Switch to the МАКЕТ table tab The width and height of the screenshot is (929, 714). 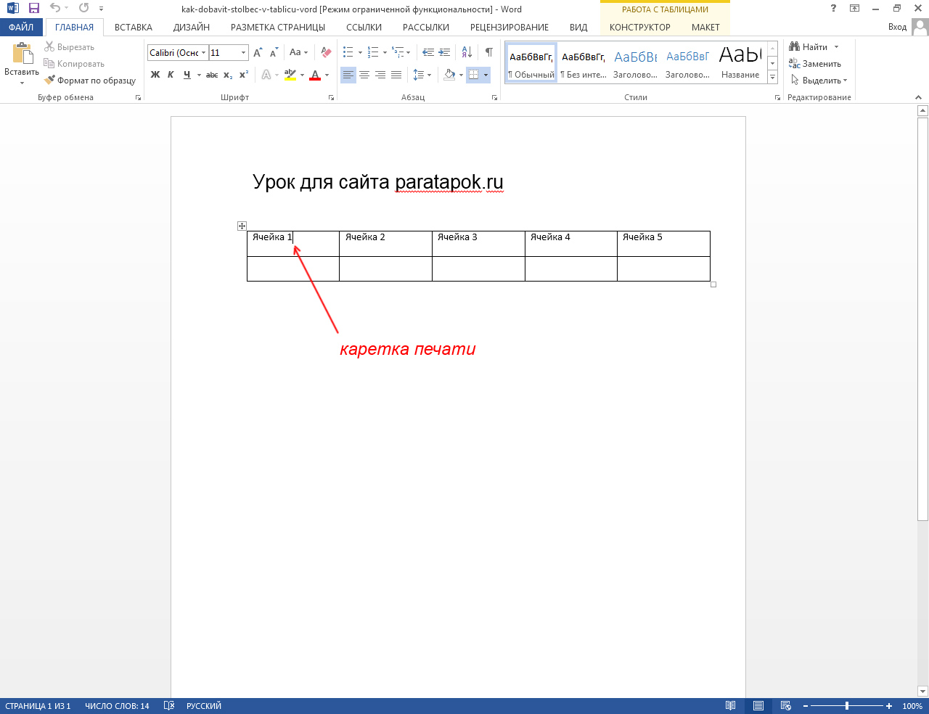(x=705, y=27)
